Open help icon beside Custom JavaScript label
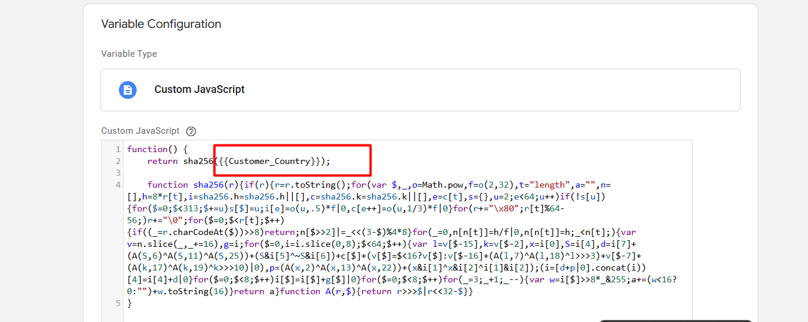The image size is (808, 322). pyautogui.click(x=191, y=131)
